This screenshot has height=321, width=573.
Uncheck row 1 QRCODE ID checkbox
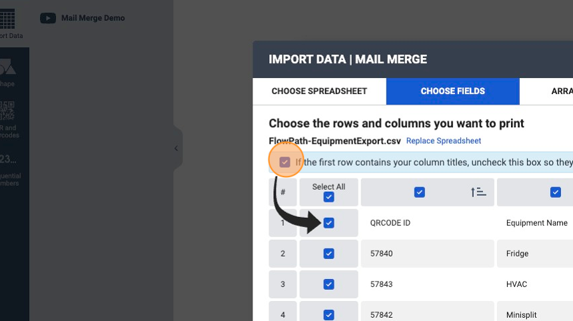pyautogui.click(x=329, y=222)
